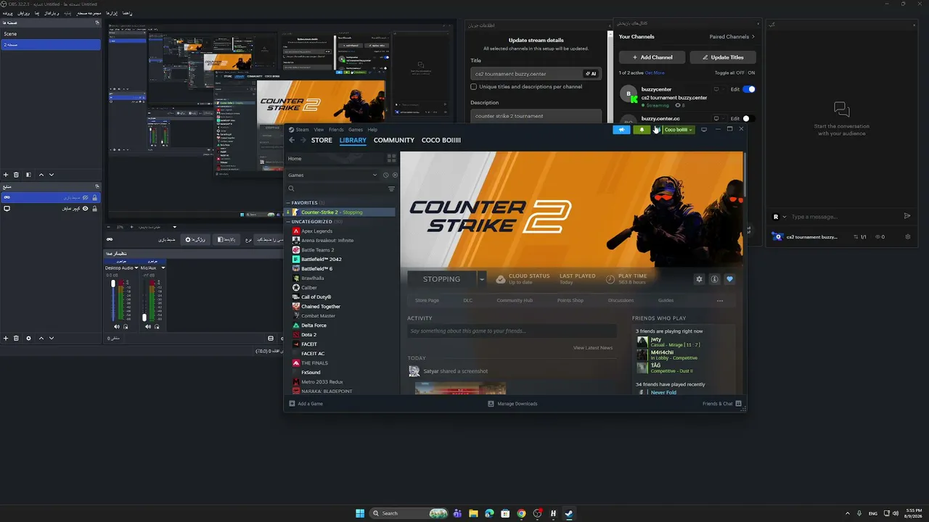929x522 pixels.
Task: Click the ready-to-play filter icon in Steam
Action: tap(395, 175)
